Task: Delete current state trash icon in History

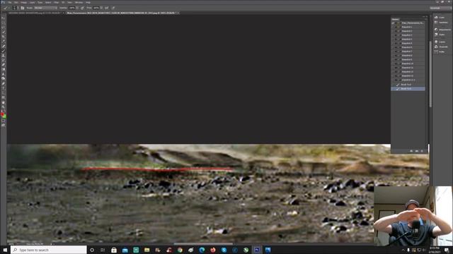Action: click(422, 151)
